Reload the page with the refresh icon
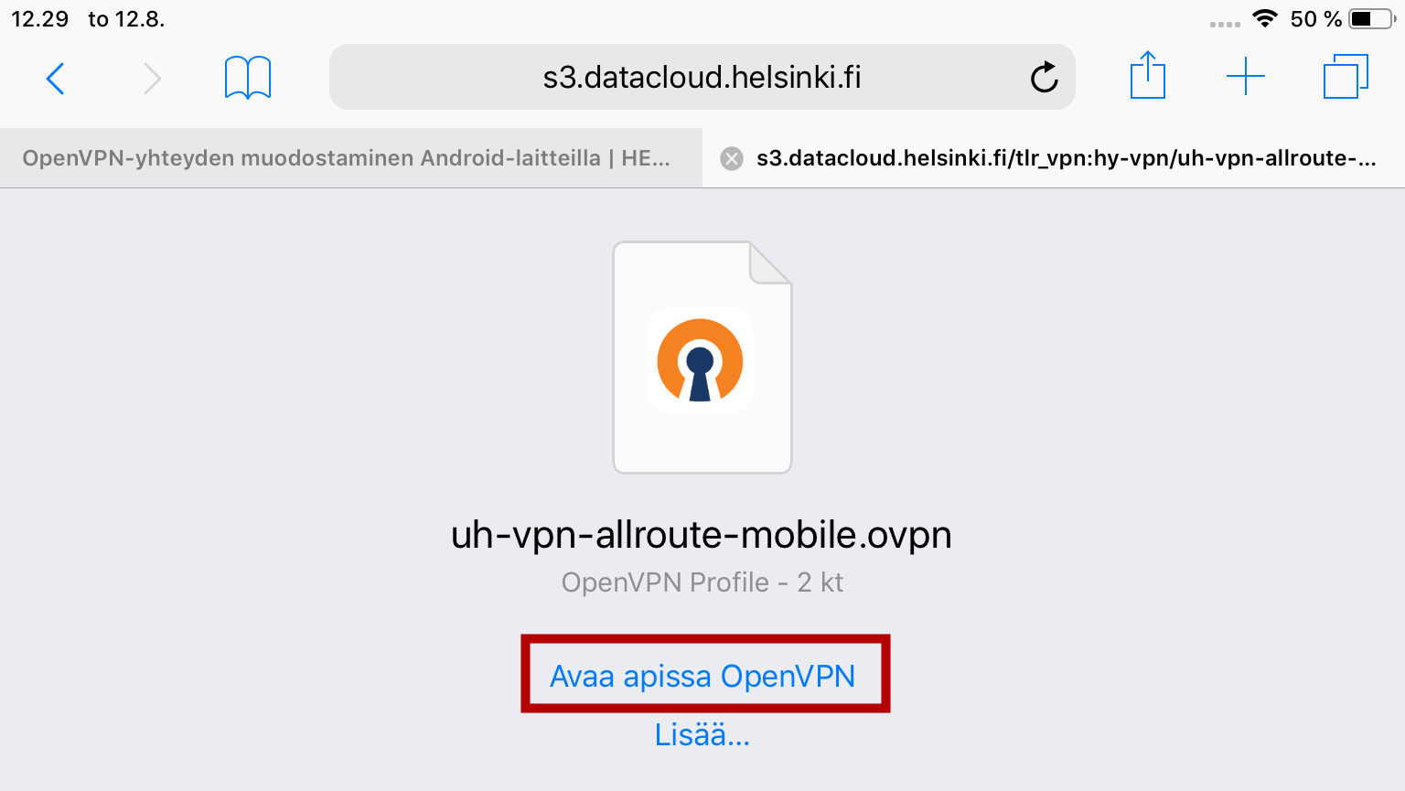The image size is (1405, 791). click(x=1044, y=78)
